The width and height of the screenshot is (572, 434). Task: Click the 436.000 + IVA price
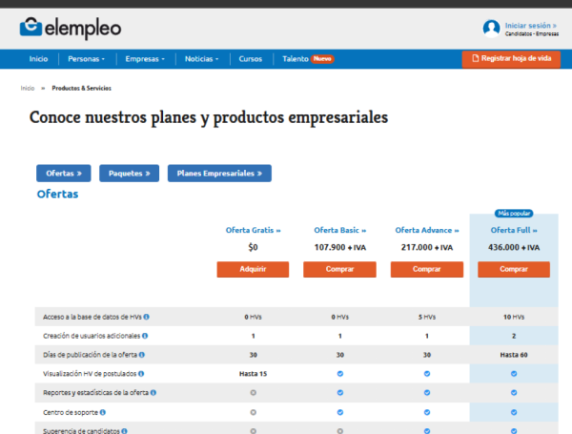[514, 247]
